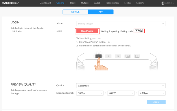Click the pairing code 7756
Image resolution: width=177 pixels, height=111 pixels.
tap(139, 31)
